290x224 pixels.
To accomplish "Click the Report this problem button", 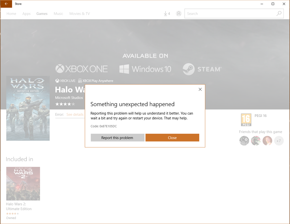I will pyautogui.click(x=118, y=138).
